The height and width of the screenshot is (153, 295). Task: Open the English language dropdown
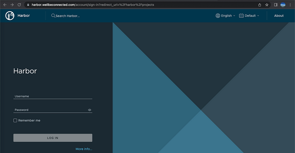(225, 15)
